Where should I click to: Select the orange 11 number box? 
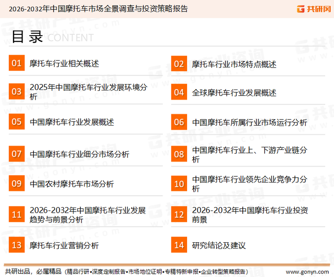pyautogui.click(x=16, y=214)
